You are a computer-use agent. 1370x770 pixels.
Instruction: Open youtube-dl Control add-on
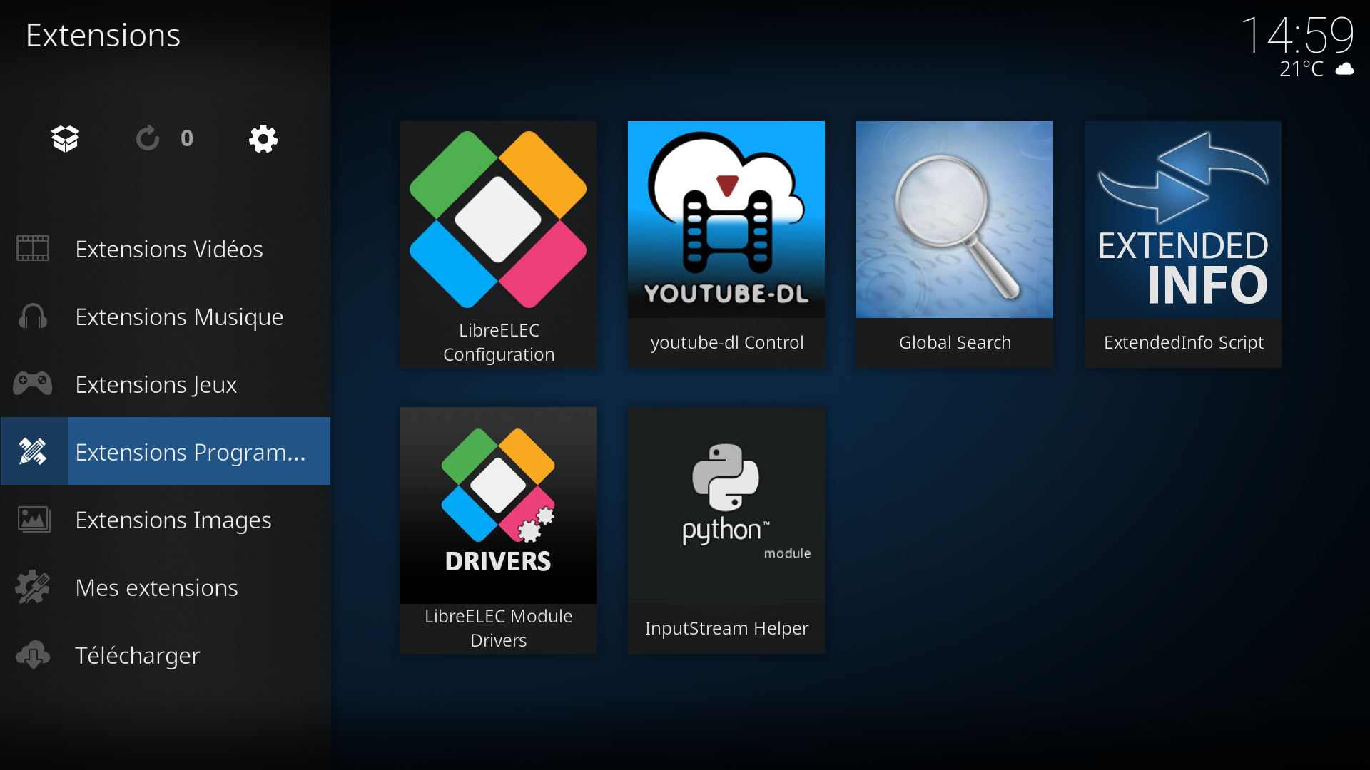726,245
